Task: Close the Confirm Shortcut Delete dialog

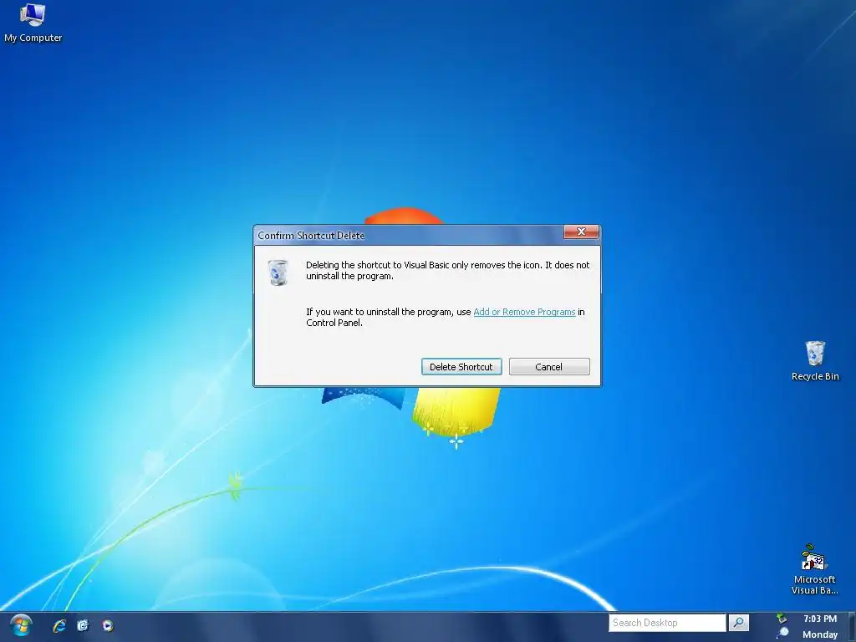Action: (x=582, y=232)
